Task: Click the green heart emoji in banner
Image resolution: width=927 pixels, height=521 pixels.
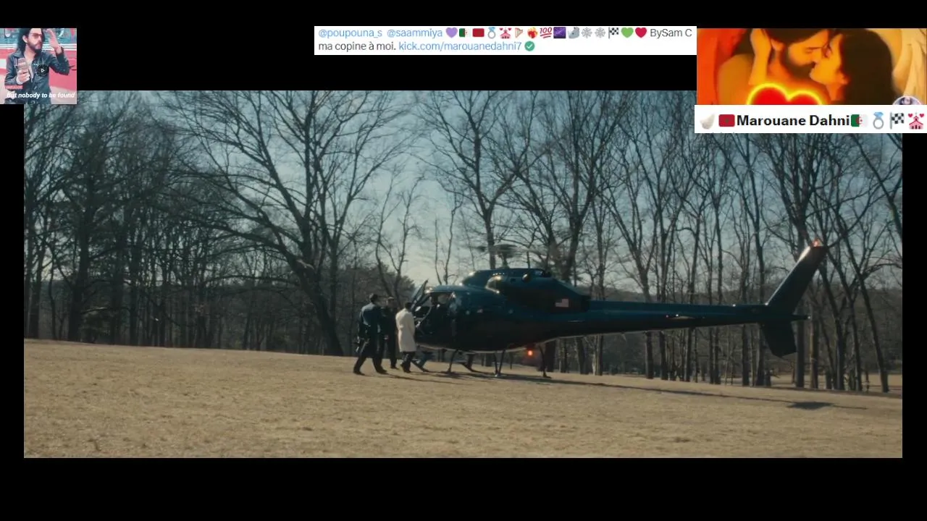Action: point(627,33)
